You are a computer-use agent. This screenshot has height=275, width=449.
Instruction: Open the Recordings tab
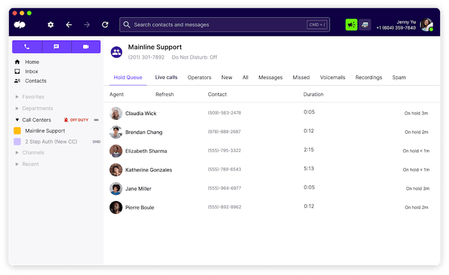coord(369,77)
